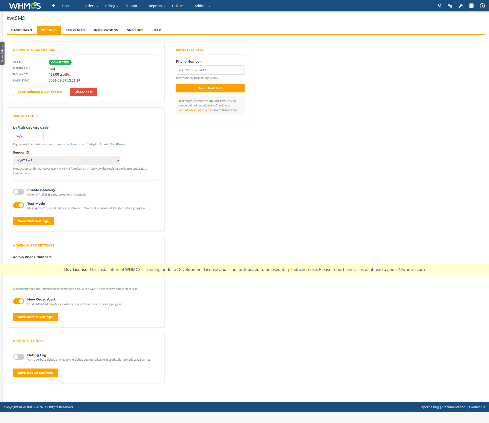Open the wrench configuration icon

461,6
